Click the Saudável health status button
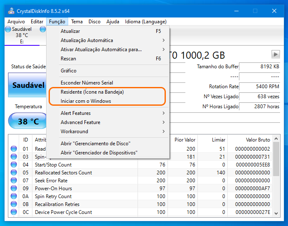 point(27,85)
